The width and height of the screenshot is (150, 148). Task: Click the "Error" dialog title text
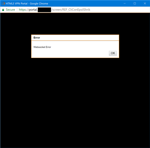37,38
